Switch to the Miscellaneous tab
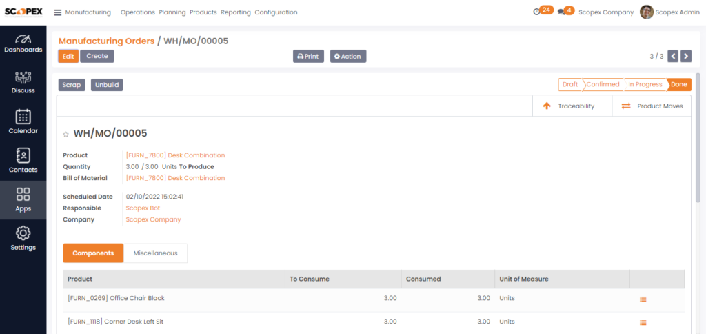The width and height of the screenshot is (706, 334). [155, 253]
